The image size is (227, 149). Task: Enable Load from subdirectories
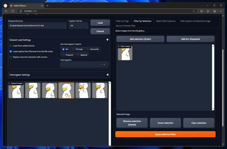(11, 46)
